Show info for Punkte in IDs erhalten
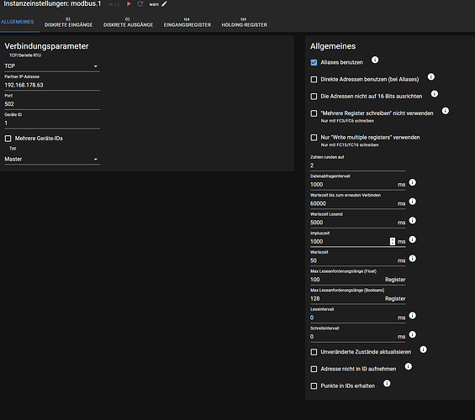The width and height of the screenshot is (475, 420). pos(387,384)
